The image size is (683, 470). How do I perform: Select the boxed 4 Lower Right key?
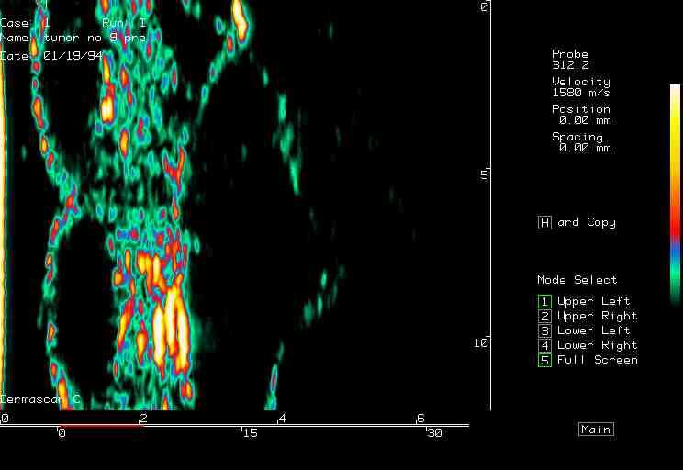(544, 345)
